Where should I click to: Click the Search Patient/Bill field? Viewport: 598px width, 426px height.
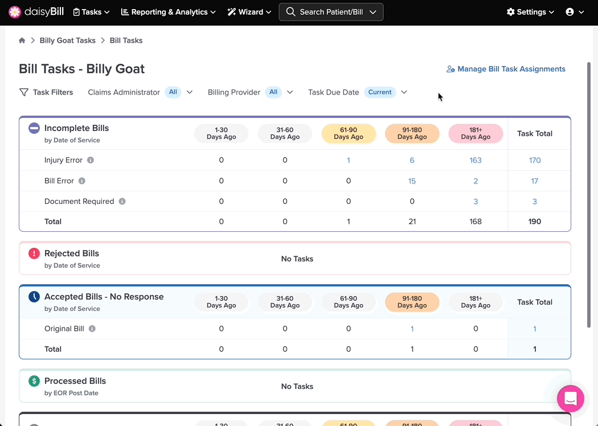point(331,12)
